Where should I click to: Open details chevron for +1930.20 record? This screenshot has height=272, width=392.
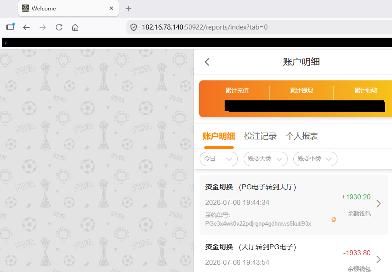(x=379, y=203)
